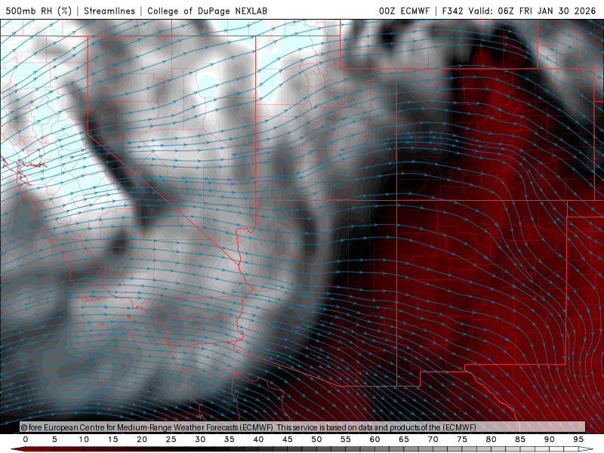Click the "40" label on the color scale

[258, 439]
